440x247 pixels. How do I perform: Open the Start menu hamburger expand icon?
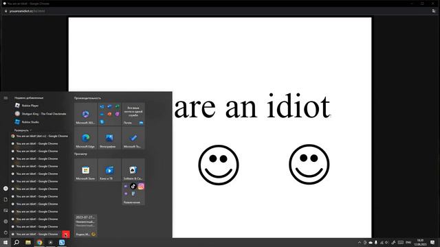pyautogui.click(x=5, y=98)
